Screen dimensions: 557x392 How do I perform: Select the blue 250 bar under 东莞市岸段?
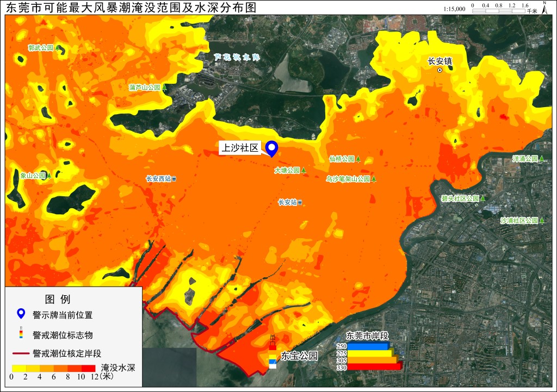click(x=369, y=346)
